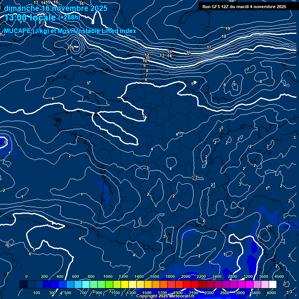The height and width of the screenshot is (299, 299).
Task: Click the '3600' legend value
Action: tap(264, 276)
